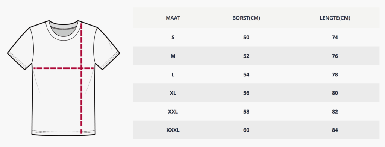Click length value 82 for XXL
This screenshot has height=147, width=385.
[335, 112]
